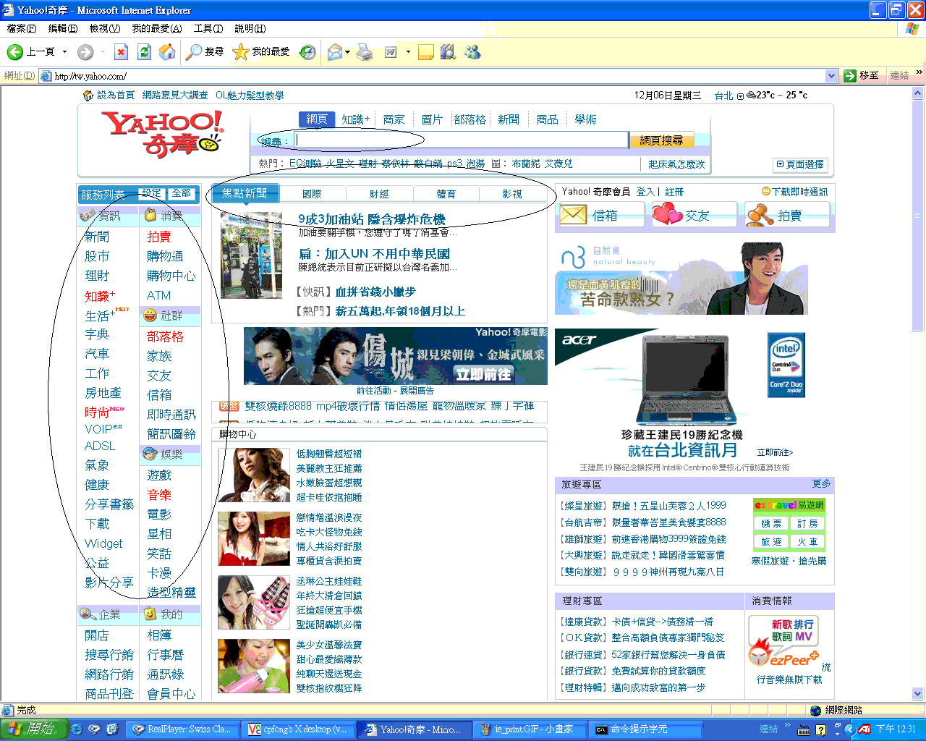Screen dimensions: 926x741
Task: Open the History toolbar icon
Action: pos(307,52)
